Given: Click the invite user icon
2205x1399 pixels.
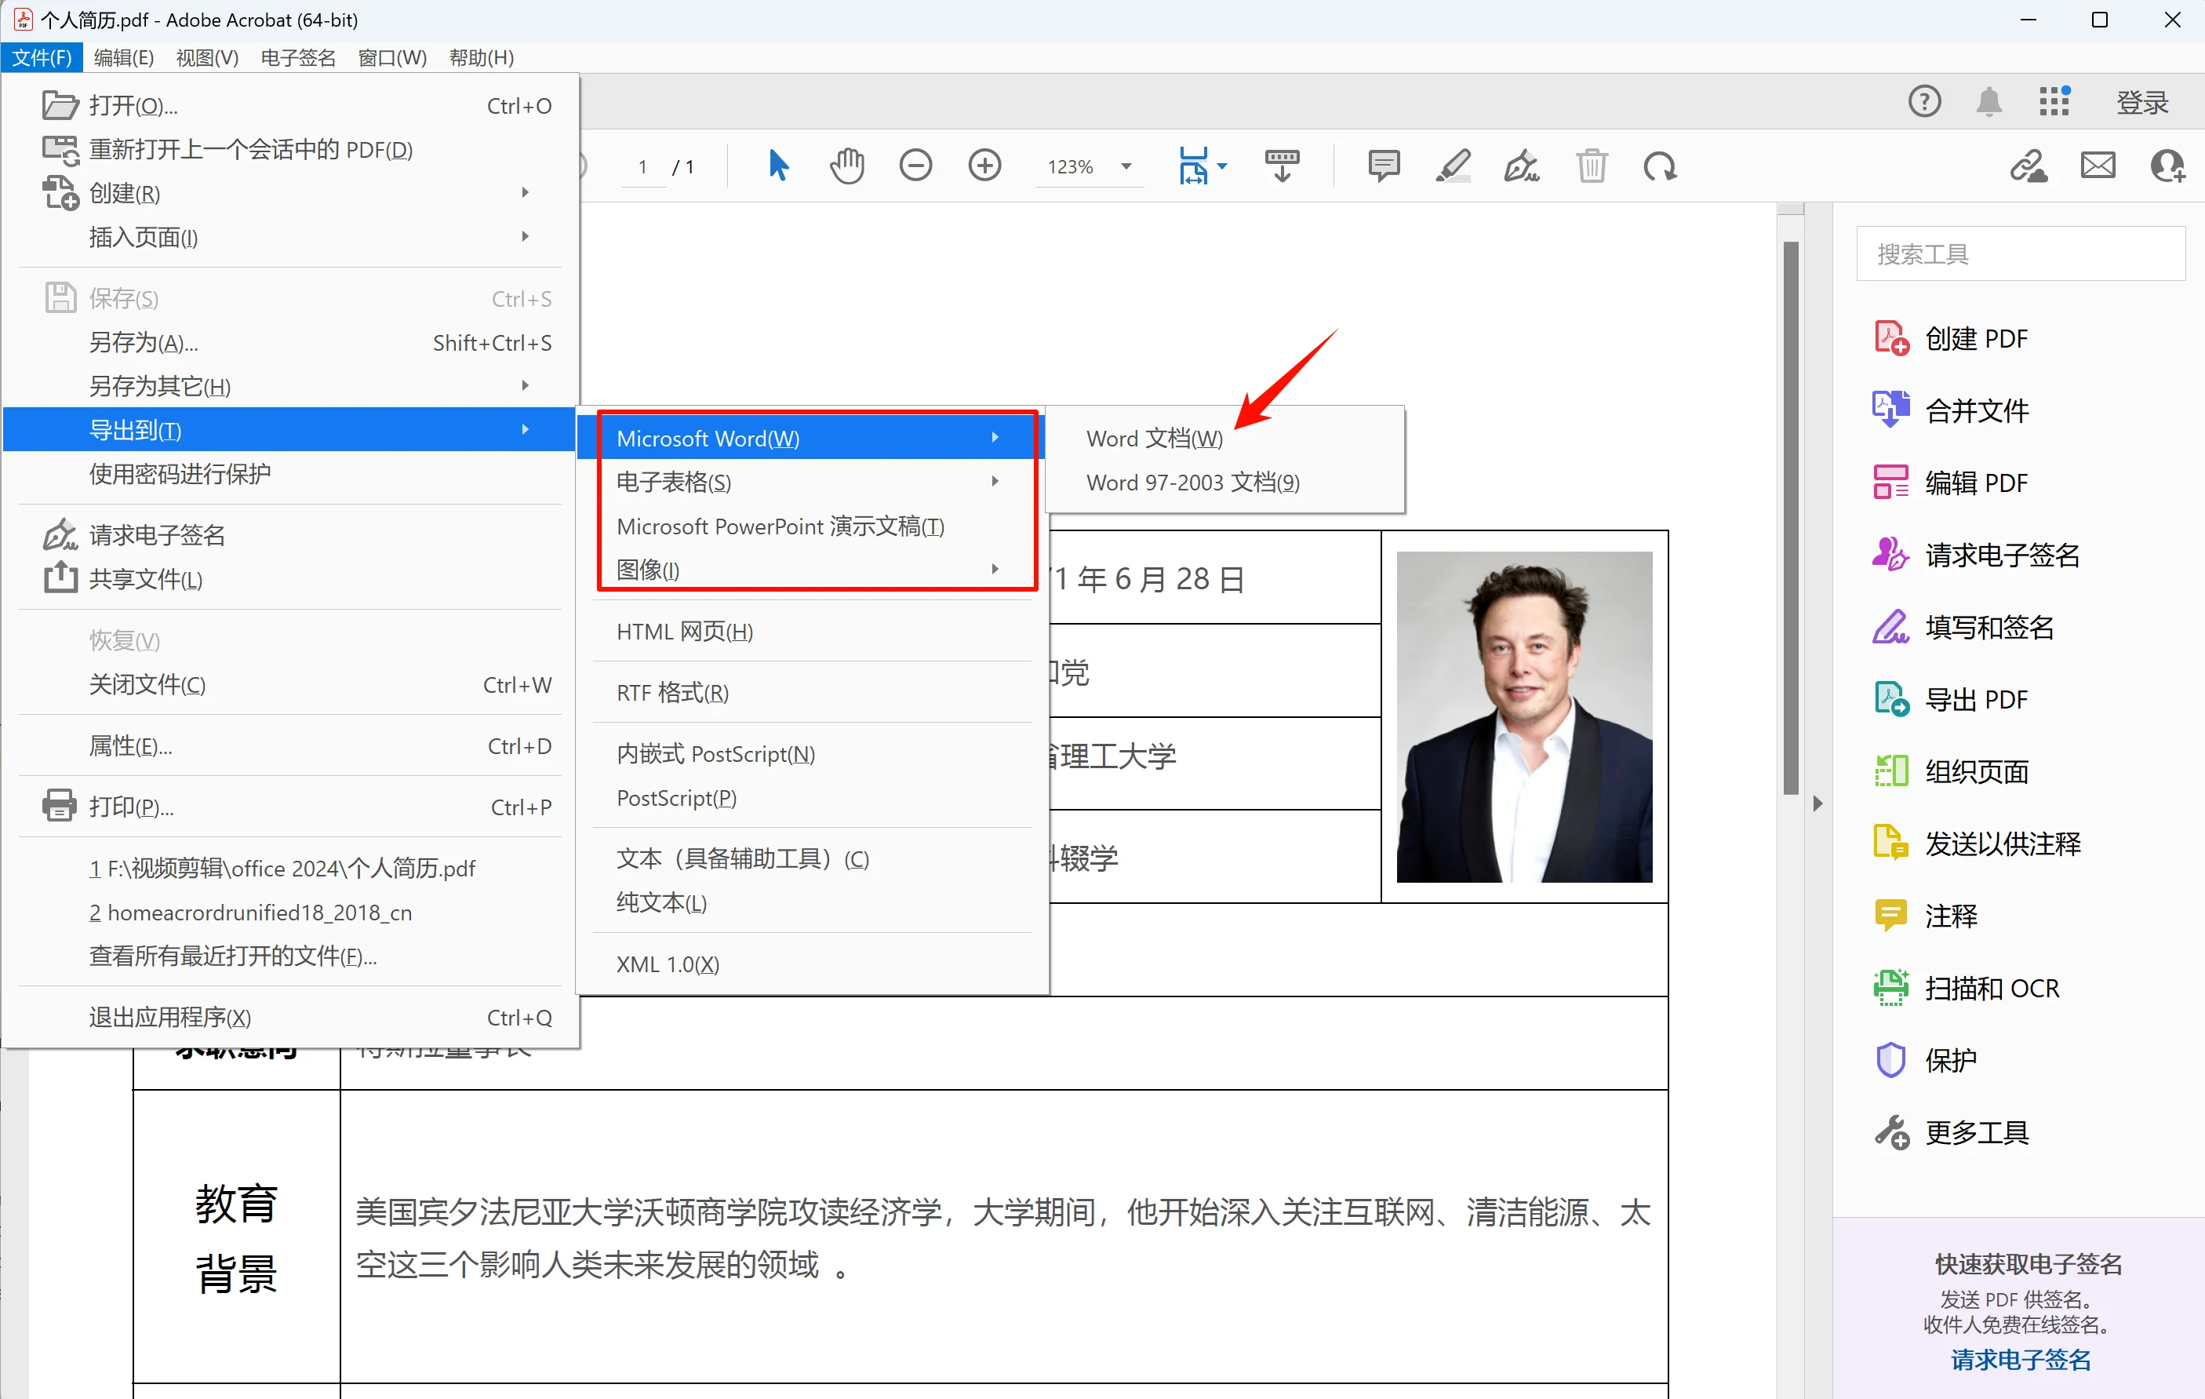Looking at the screenshot, I should [2167, 166].
